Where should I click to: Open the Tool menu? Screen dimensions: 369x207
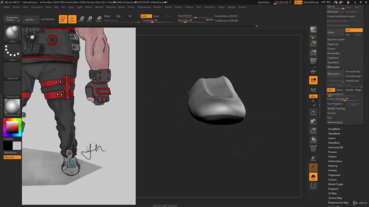pyautogui.click(x=198, y=7)
